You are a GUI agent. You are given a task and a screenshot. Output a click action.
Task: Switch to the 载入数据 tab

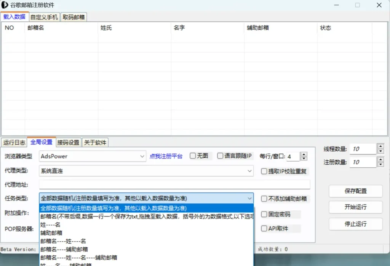point(14,17)
